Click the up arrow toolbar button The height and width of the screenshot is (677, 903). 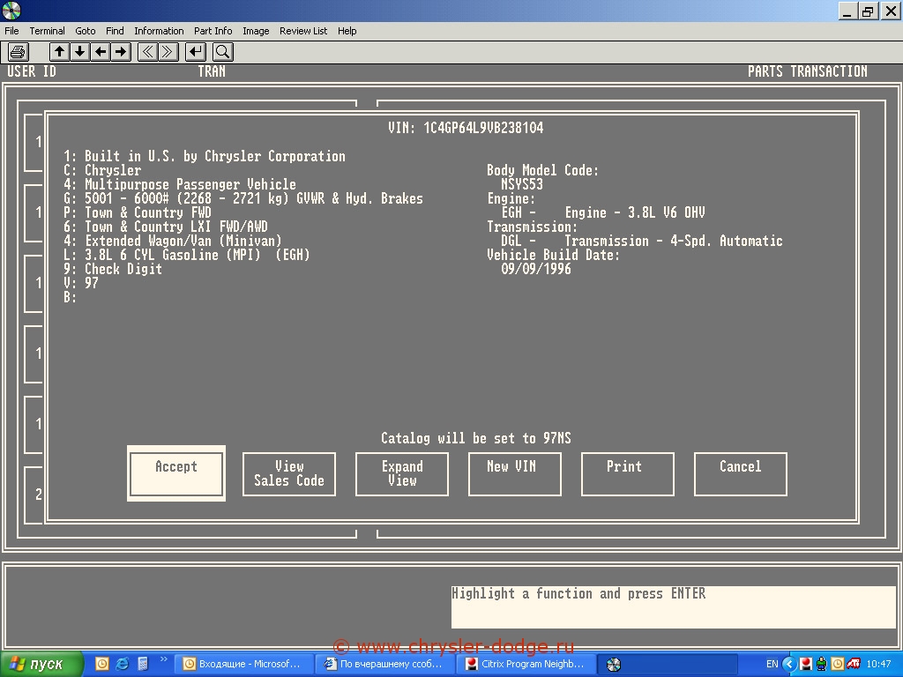[x=59, y=52]
